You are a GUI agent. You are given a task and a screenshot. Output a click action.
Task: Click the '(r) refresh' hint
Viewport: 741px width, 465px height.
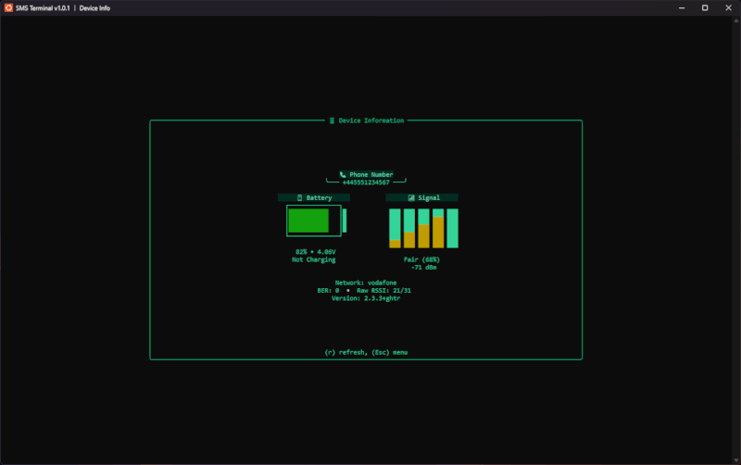pyautogui.click(x=345, y=353)
